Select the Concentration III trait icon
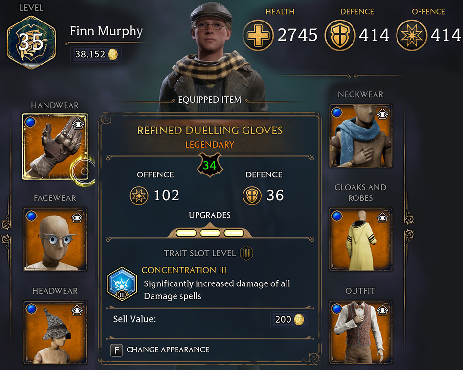Screen dimensions: 463x370 tap(122, 284)
